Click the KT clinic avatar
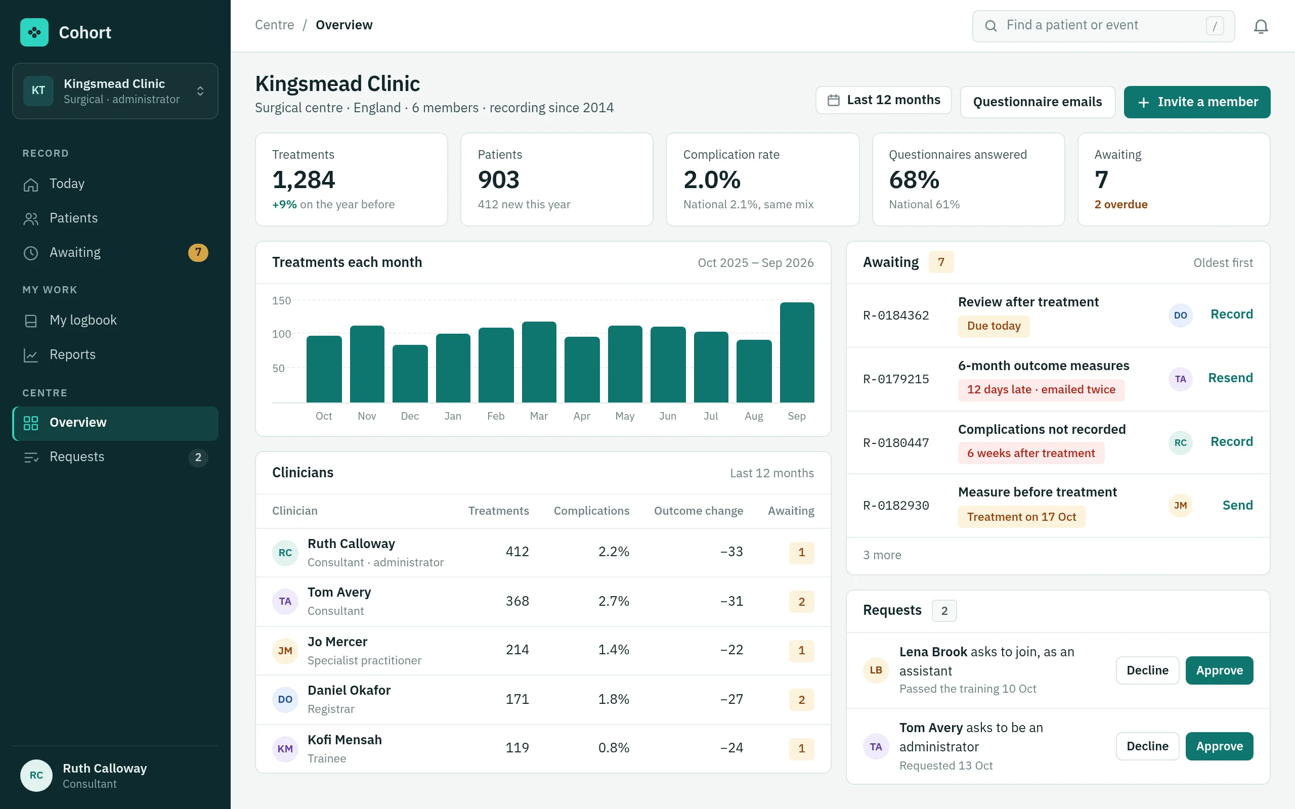The width and height of the screenshot is (1295, 809). (38, 91)
